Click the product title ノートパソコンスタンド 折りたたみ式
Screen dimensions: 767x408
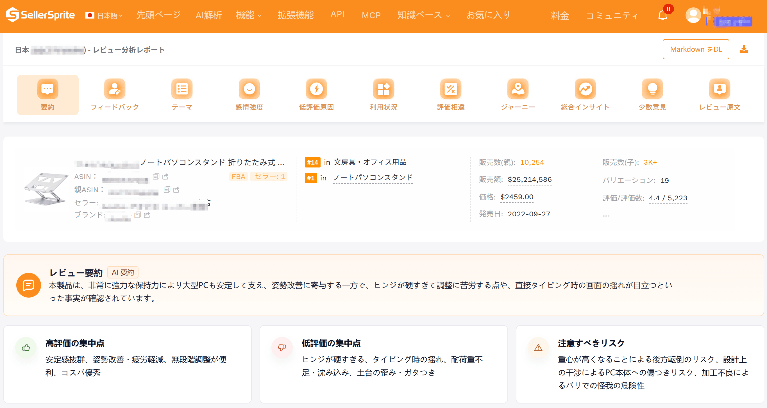pos(212,162)
